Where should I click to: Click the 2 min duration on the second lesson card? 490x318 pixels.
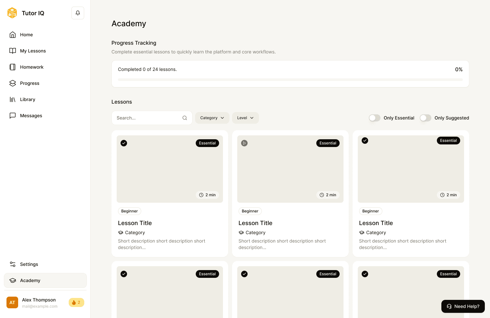(x=328, y=195)
